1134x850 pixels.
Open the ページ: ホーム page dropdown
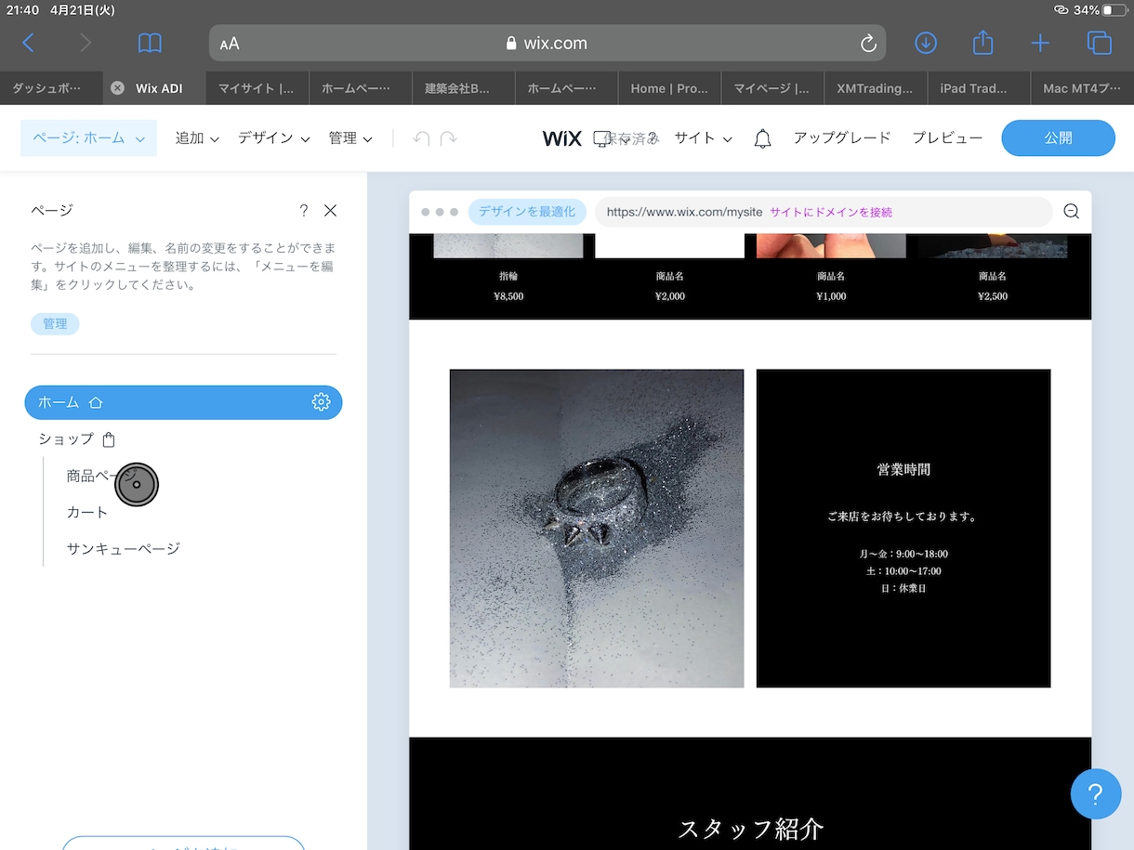(88, 137)
